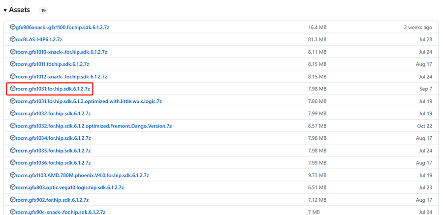Open rocm.gfx1012-xnack-.for.hip.sdk.6.1.2.7z link

62,77
